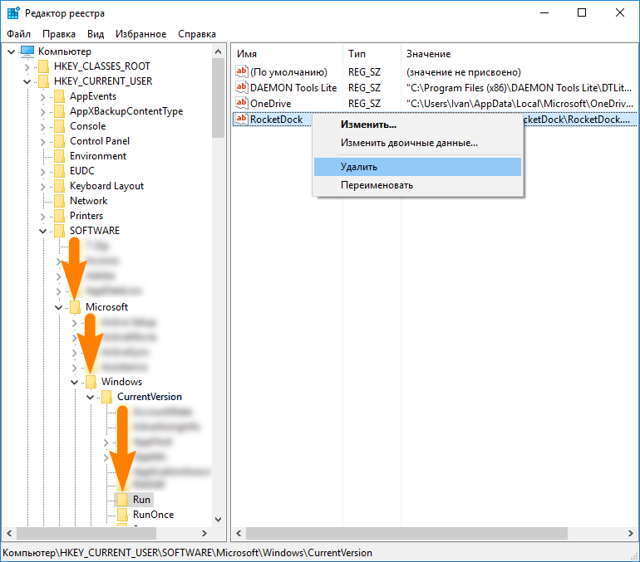The image size is (640, 562).
Task: Open the Файл menu
Action: [x=19, y=34]
